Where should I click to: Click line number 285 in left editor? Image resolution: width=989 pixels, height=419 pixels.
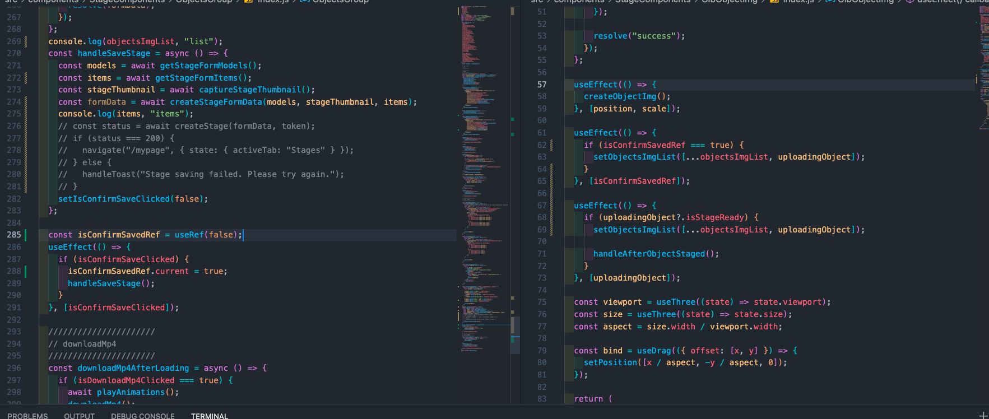click(x=14, y=235)
